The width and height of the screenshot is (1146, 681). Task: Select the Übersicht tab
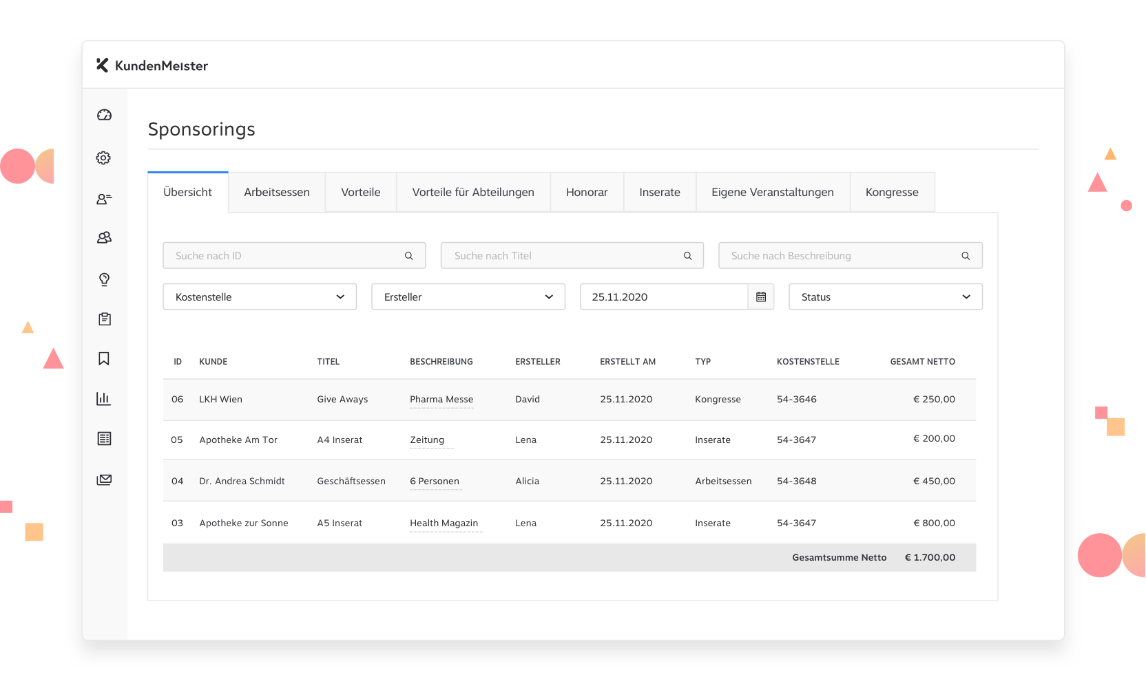click(188, 192)
